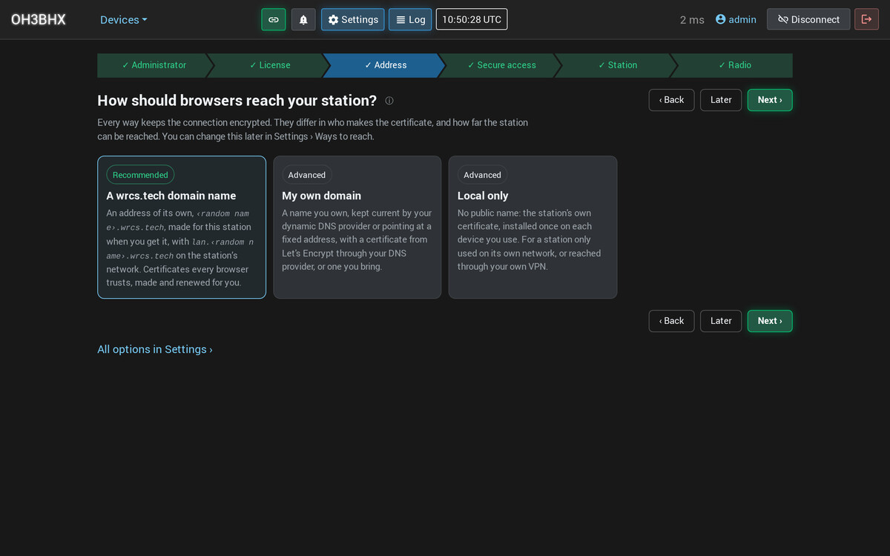Click the logout icon in the header
Image resolution: width=890 pixels, height=556 pixels.
coord(866,19)
